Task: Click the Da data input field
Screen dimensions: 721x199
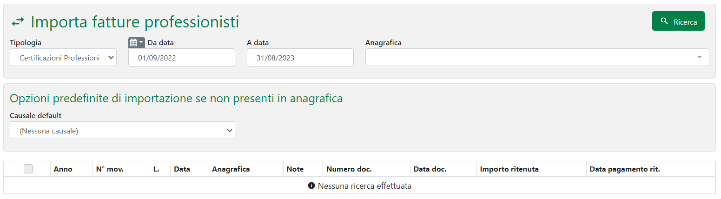Action: 182,58
